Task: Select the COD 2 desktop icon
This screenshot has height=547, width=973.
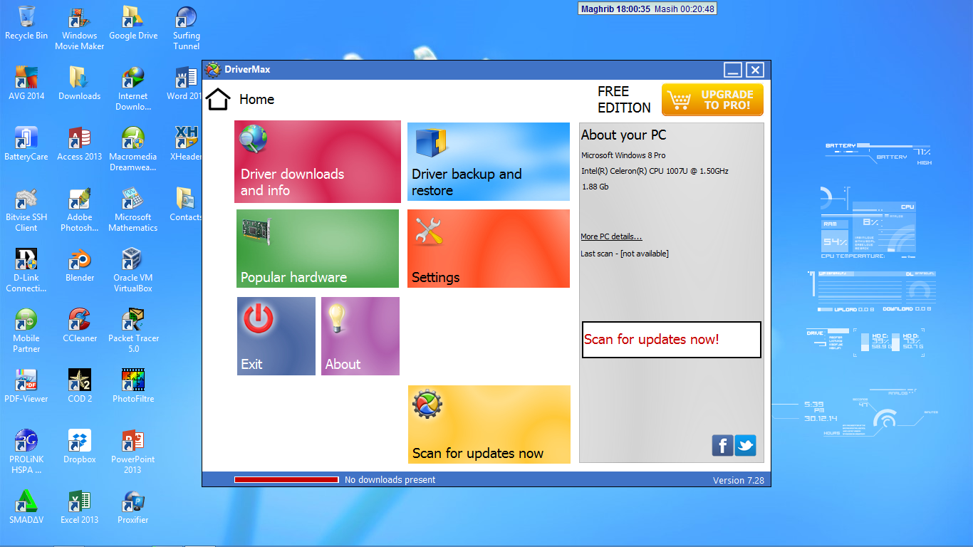Action: point(80,387)
